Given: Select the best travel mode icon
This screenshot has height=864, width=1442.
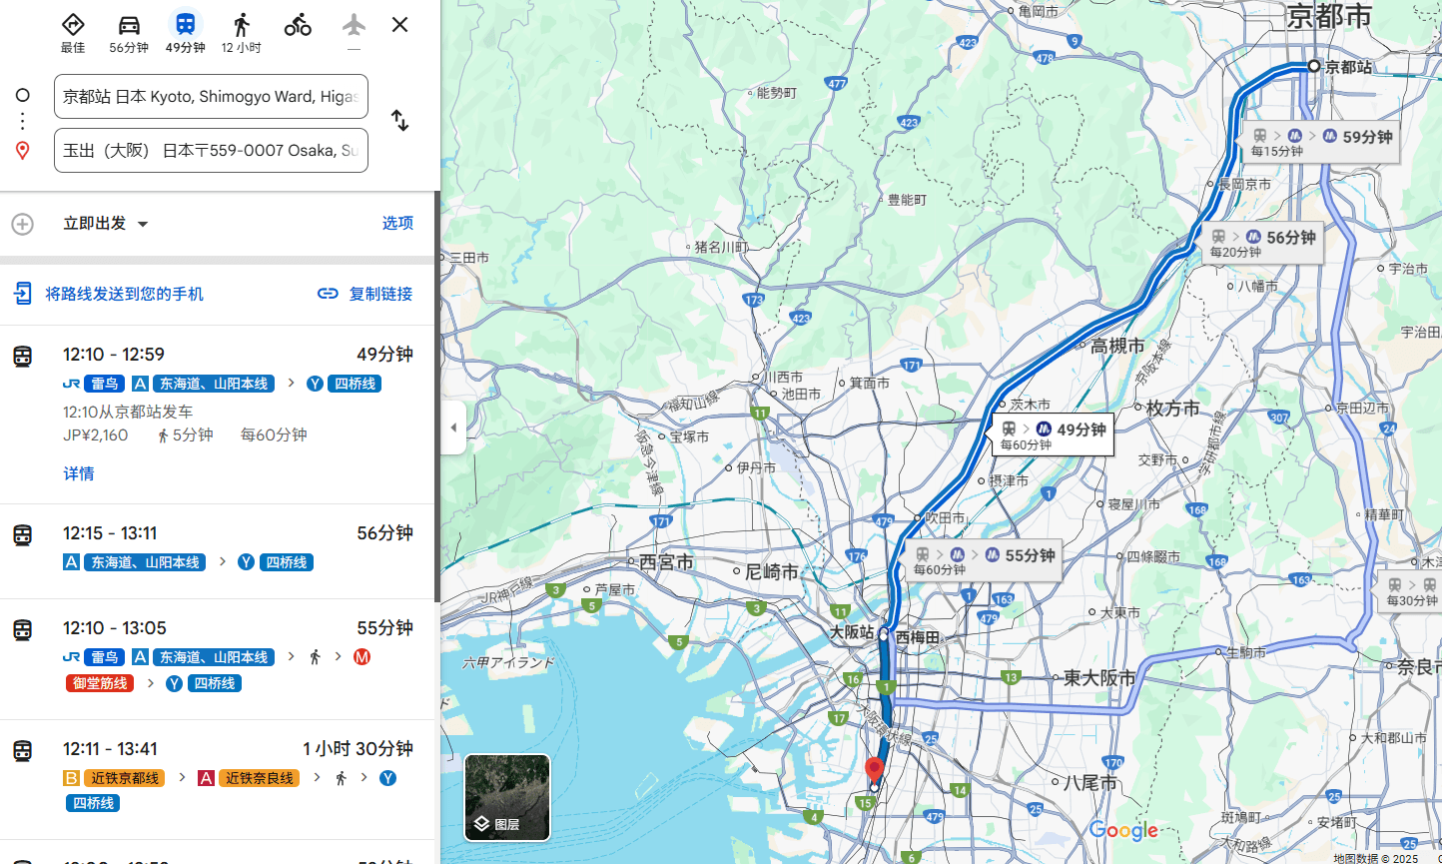Looking at the screenshot, I should 73,33.
